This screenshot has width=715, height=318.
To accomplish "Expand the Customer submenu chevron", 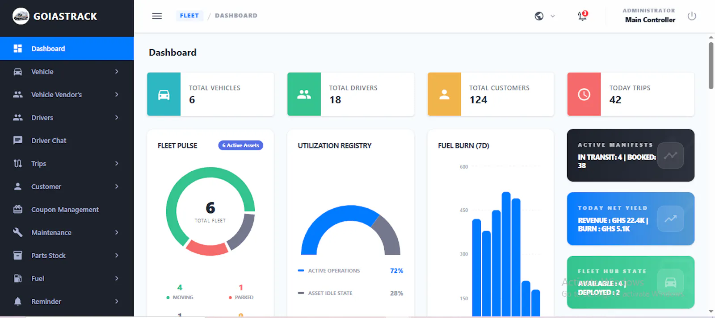I will coord(117,186).
